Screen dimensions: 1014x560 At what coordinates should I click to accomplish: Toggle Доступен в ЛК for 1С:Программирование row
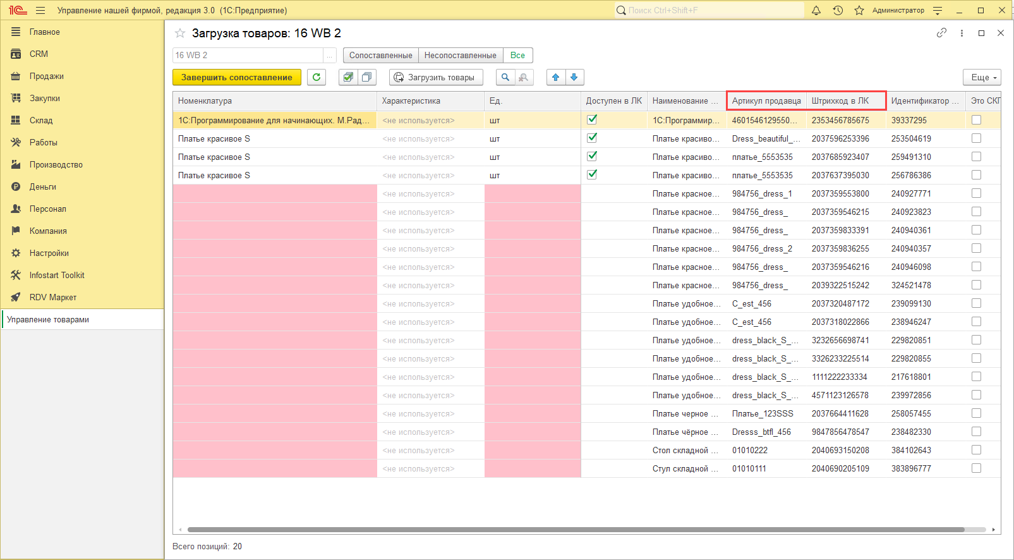[x=592, y=119]
